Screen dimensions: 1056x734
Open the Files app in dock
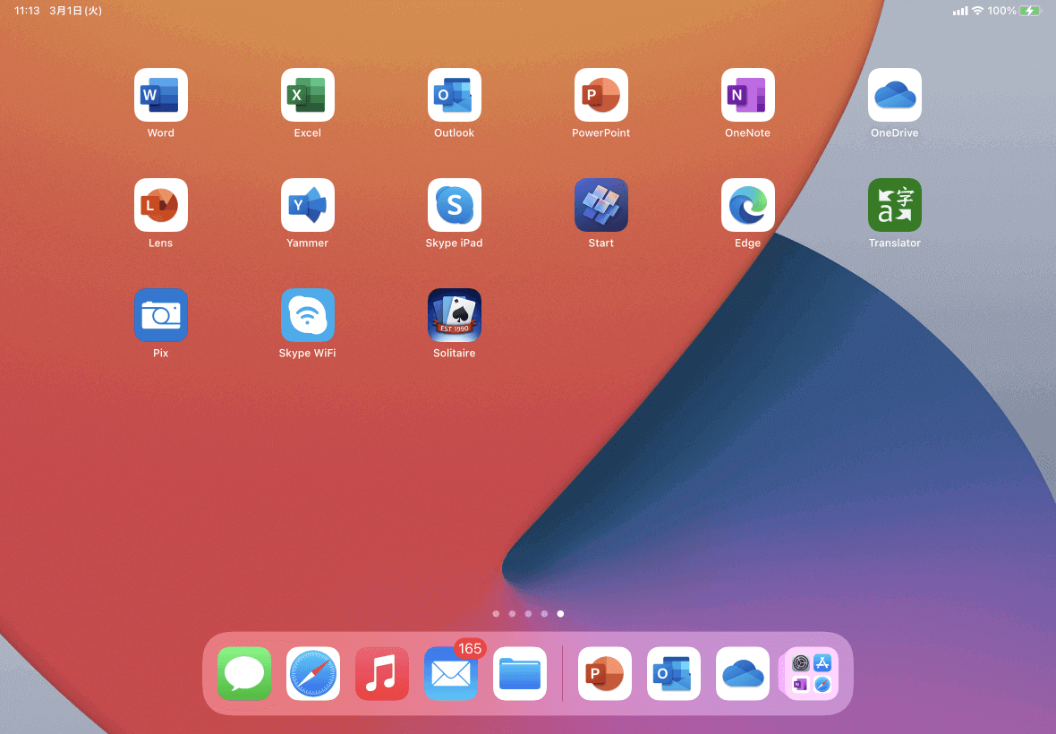(520, 673)
